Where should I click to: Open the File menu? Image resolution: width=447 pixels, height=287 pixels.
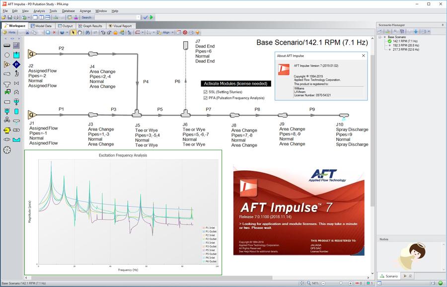point(5,11)
